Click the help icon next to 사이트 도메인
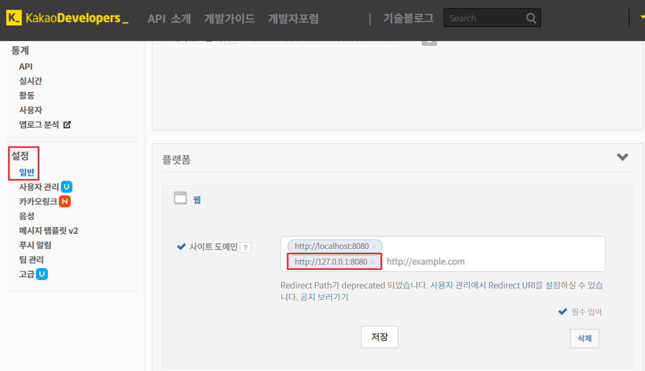Image resolution: width=645 pixels, height=371 pixels. click(x=246, y=247)
